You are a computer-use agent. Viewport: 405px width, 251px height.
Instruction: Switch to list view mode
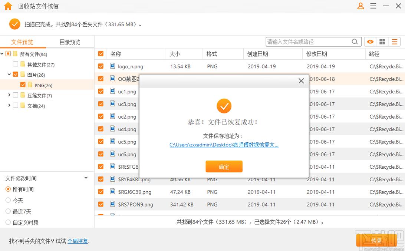[394, 42]
